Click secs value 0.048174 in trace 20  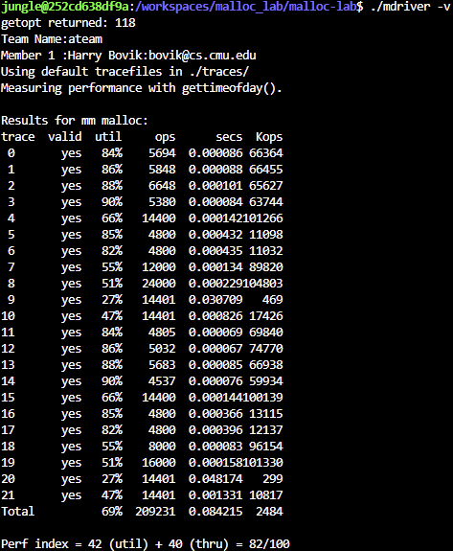click(215, 478)
